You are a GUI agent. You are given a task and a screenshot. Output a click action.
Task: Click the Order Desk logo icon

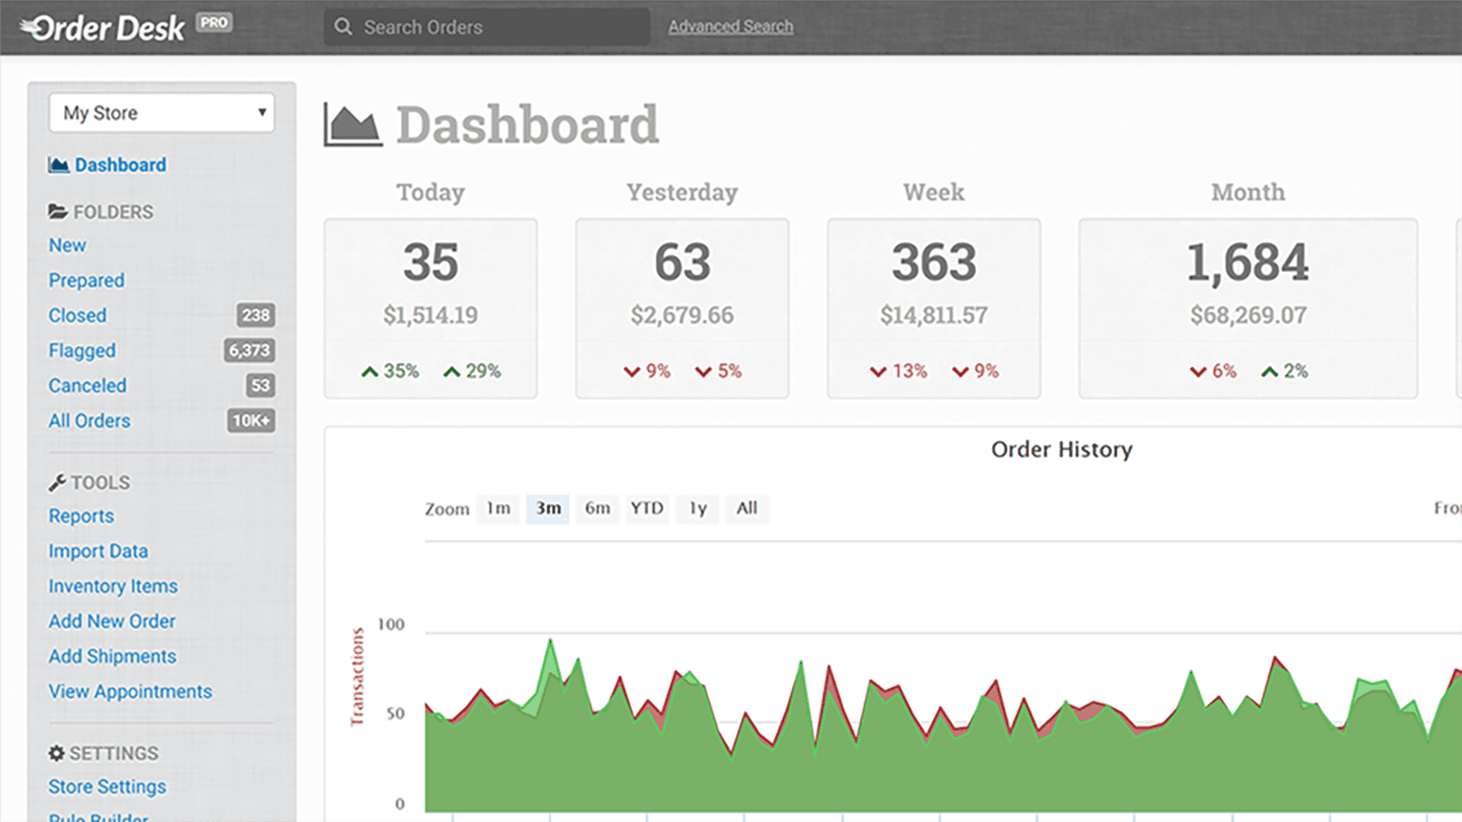tap(27, 27)
